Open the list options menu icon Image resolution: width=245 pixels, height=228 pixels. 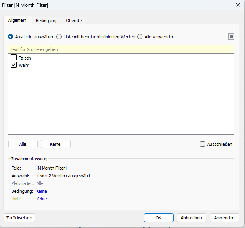pyautogui.click(x=231, y=36)
